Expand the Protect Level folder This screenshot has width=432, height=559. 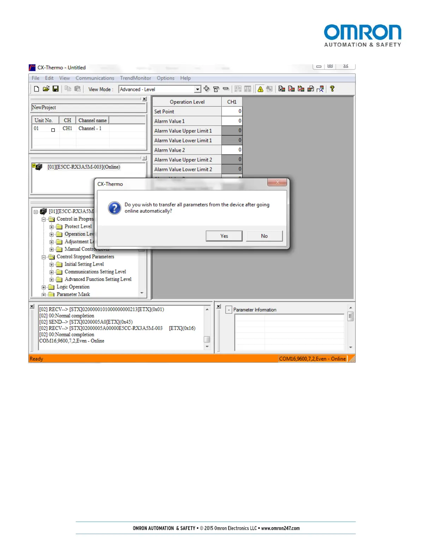(x=52, y=227)
